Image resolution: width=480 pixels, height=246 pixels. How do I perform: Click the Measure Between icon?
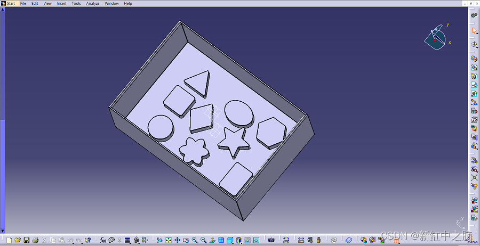[x=301, y=240]
